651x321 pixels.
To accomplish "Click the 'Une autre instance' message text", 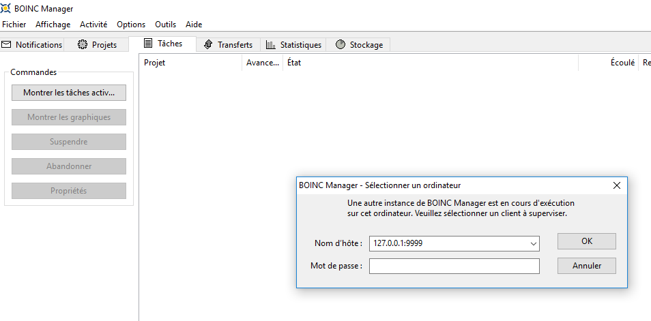I will 461,209.
